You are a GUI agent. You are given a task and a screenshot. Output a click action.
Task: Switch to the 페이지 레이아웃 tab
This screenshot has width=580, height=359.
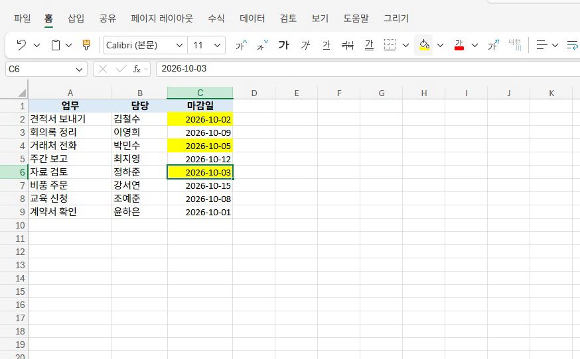pos(162,18)
